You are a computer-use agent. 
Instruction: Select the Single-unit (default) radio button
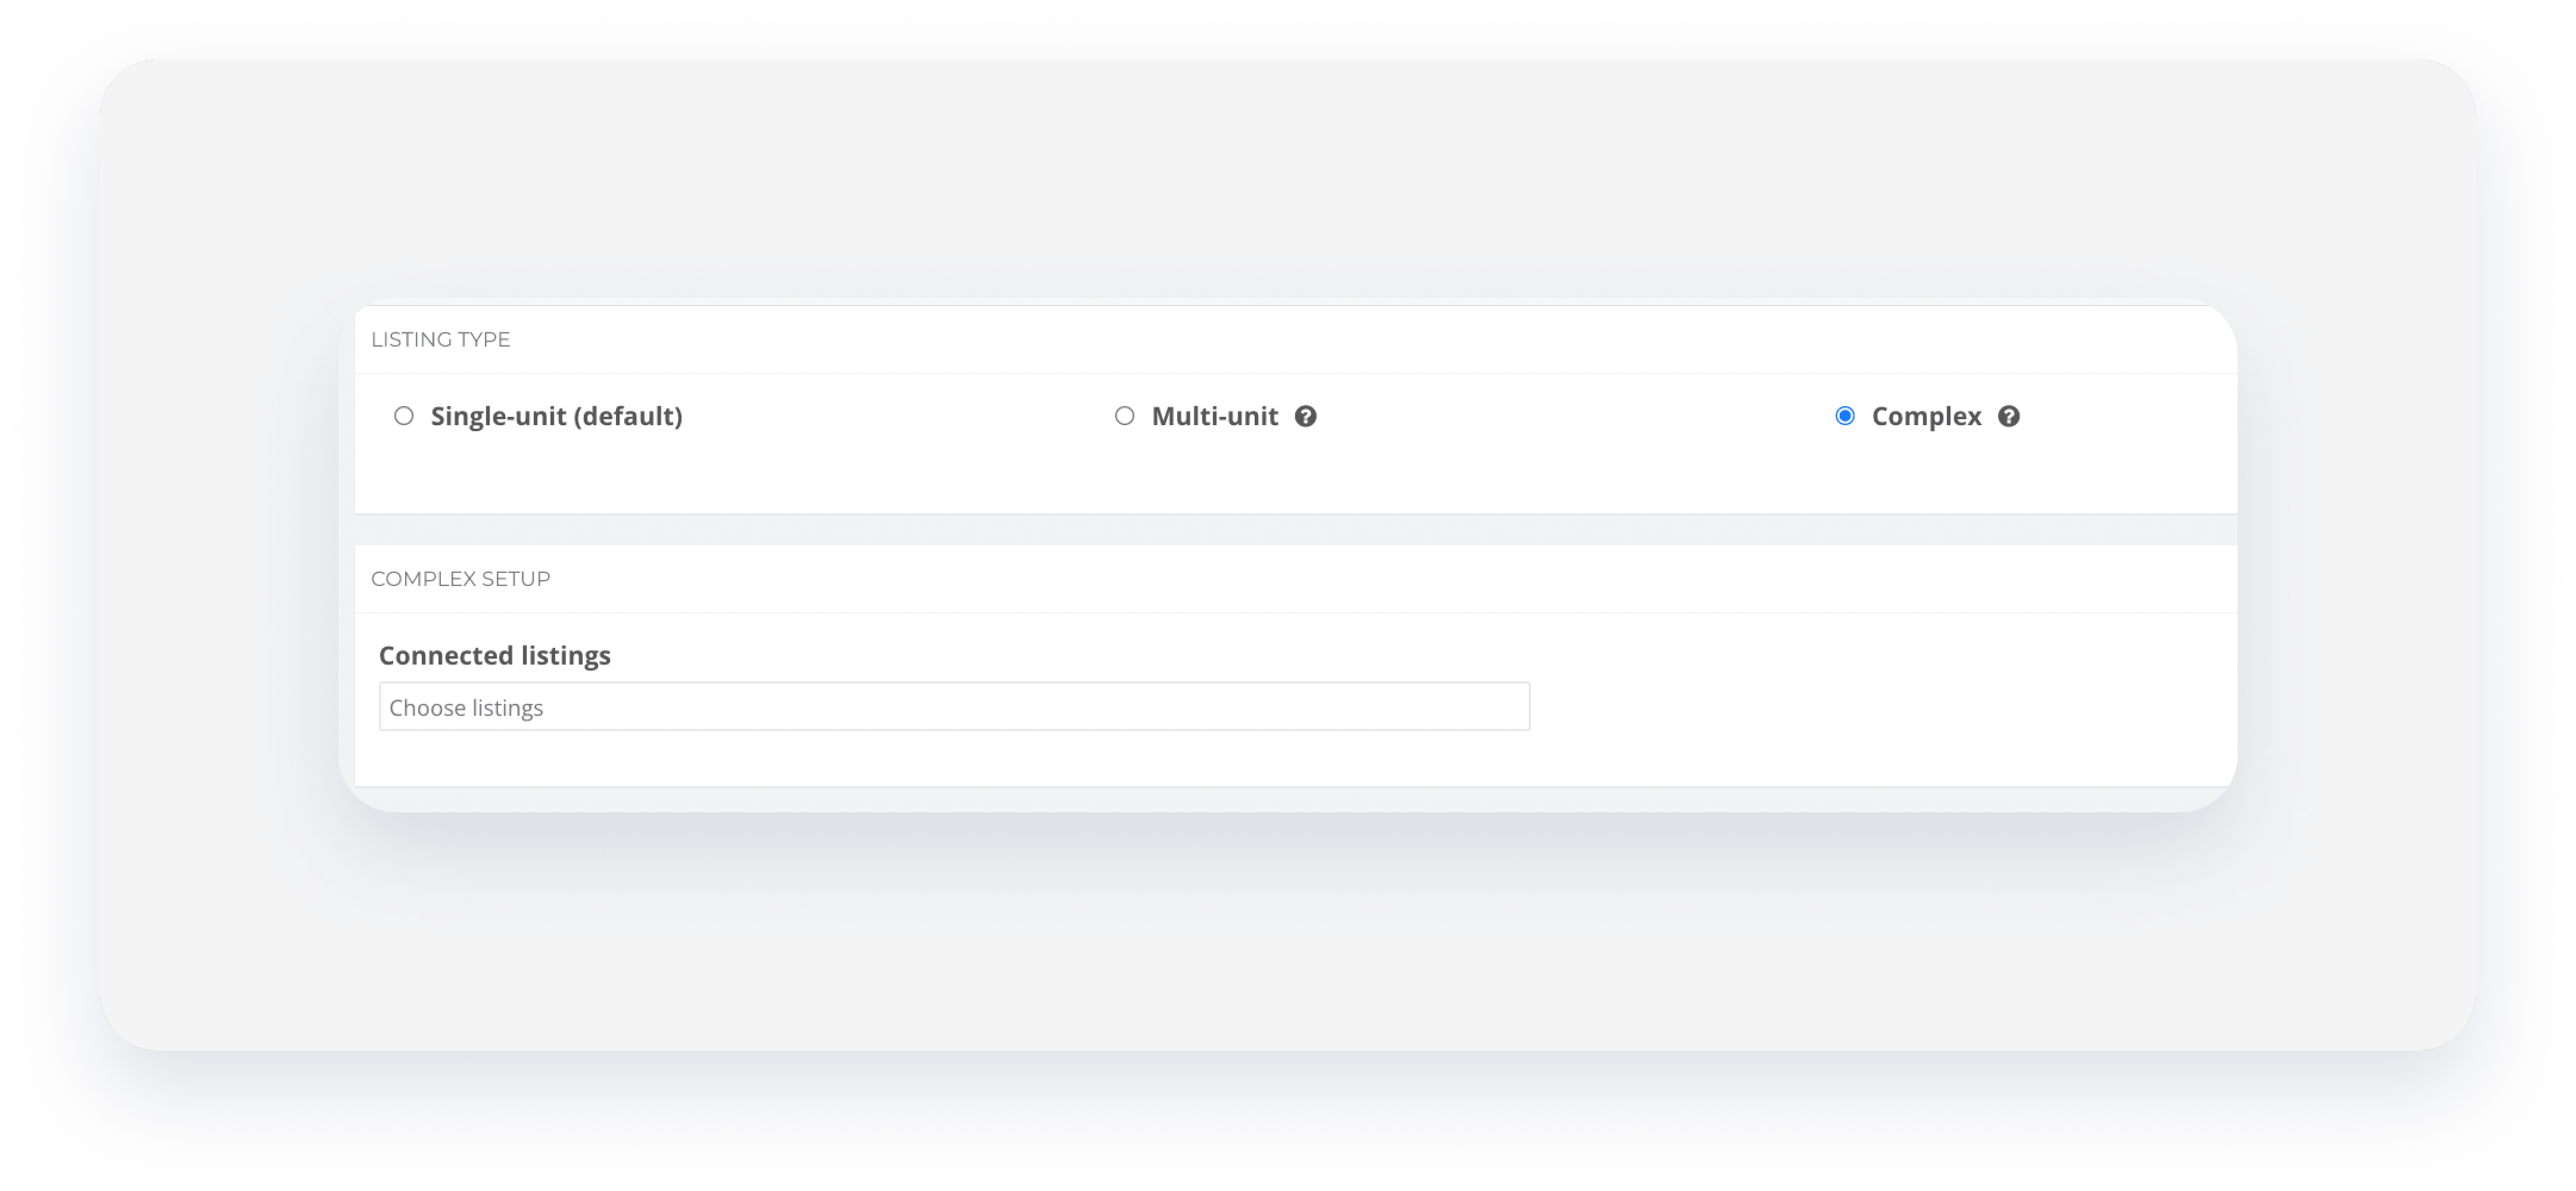tap(403, 415)
